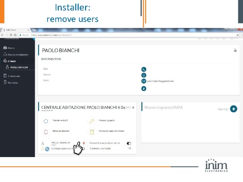
Task: Click the Nessuna manutenzione text
Action: pyautogui.click(x=111, y=131)
